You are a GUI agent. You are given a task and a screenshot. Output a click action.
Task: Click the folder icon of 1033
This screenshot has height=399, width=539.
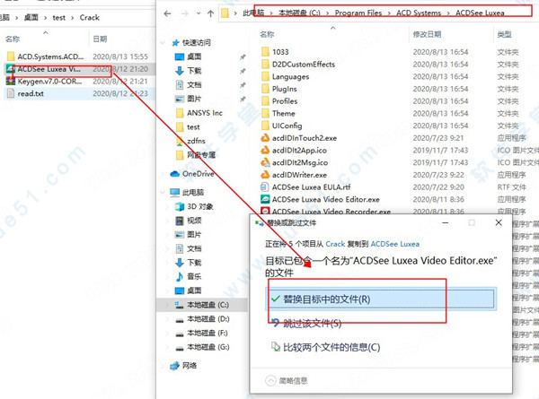[x=265, y=52]
